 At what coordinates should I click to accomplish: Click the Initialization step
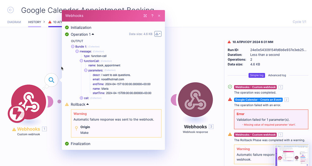pos(81,28)
